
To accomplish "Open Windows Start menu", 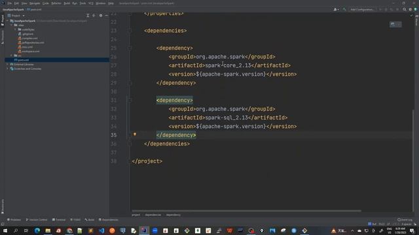I will coord(5,230).
